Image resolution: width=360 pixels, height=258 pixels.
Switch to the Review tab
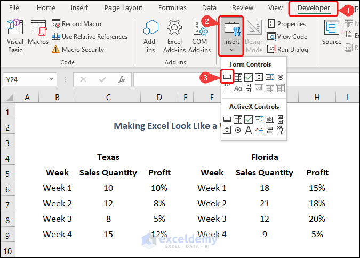click(243, 8)
